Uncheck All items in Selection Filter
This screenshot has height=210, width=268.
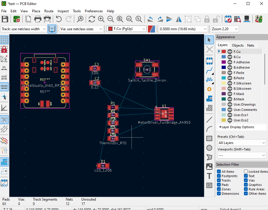(219, 171)
